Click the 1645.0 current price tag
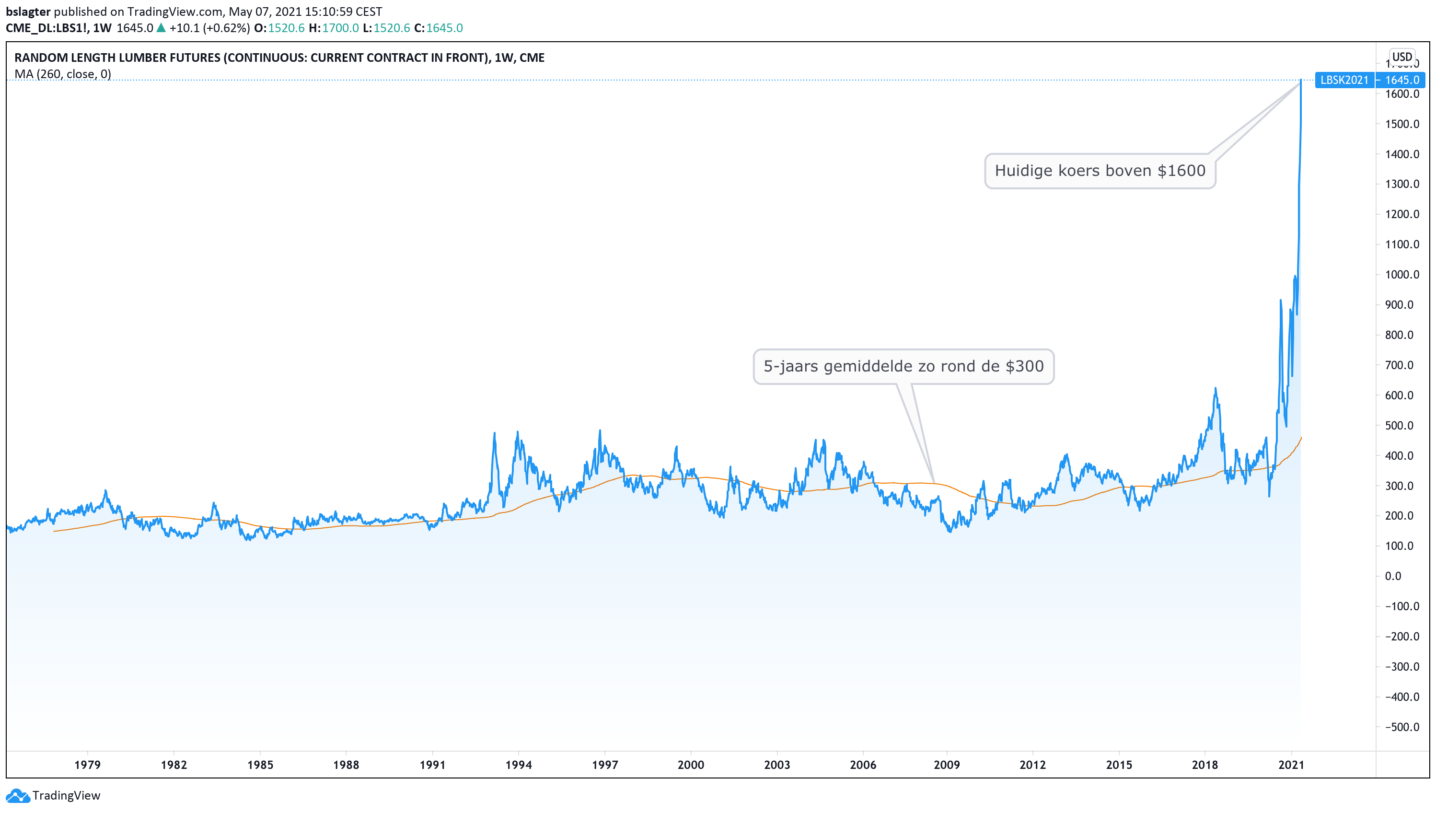Image resolution: width=1436 pixels, height=813 pixels. click(1401, 80)
